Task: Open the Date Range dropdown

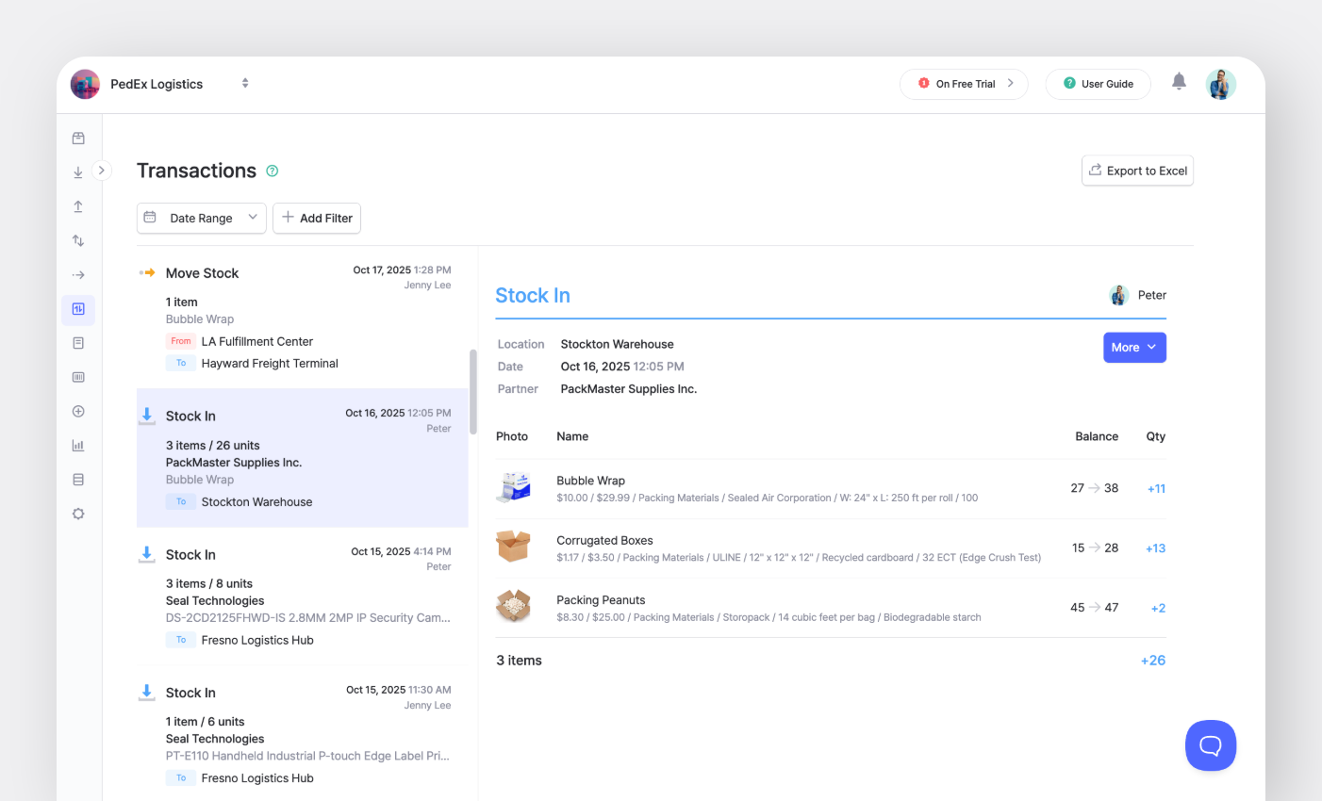Action: point(201,218)
